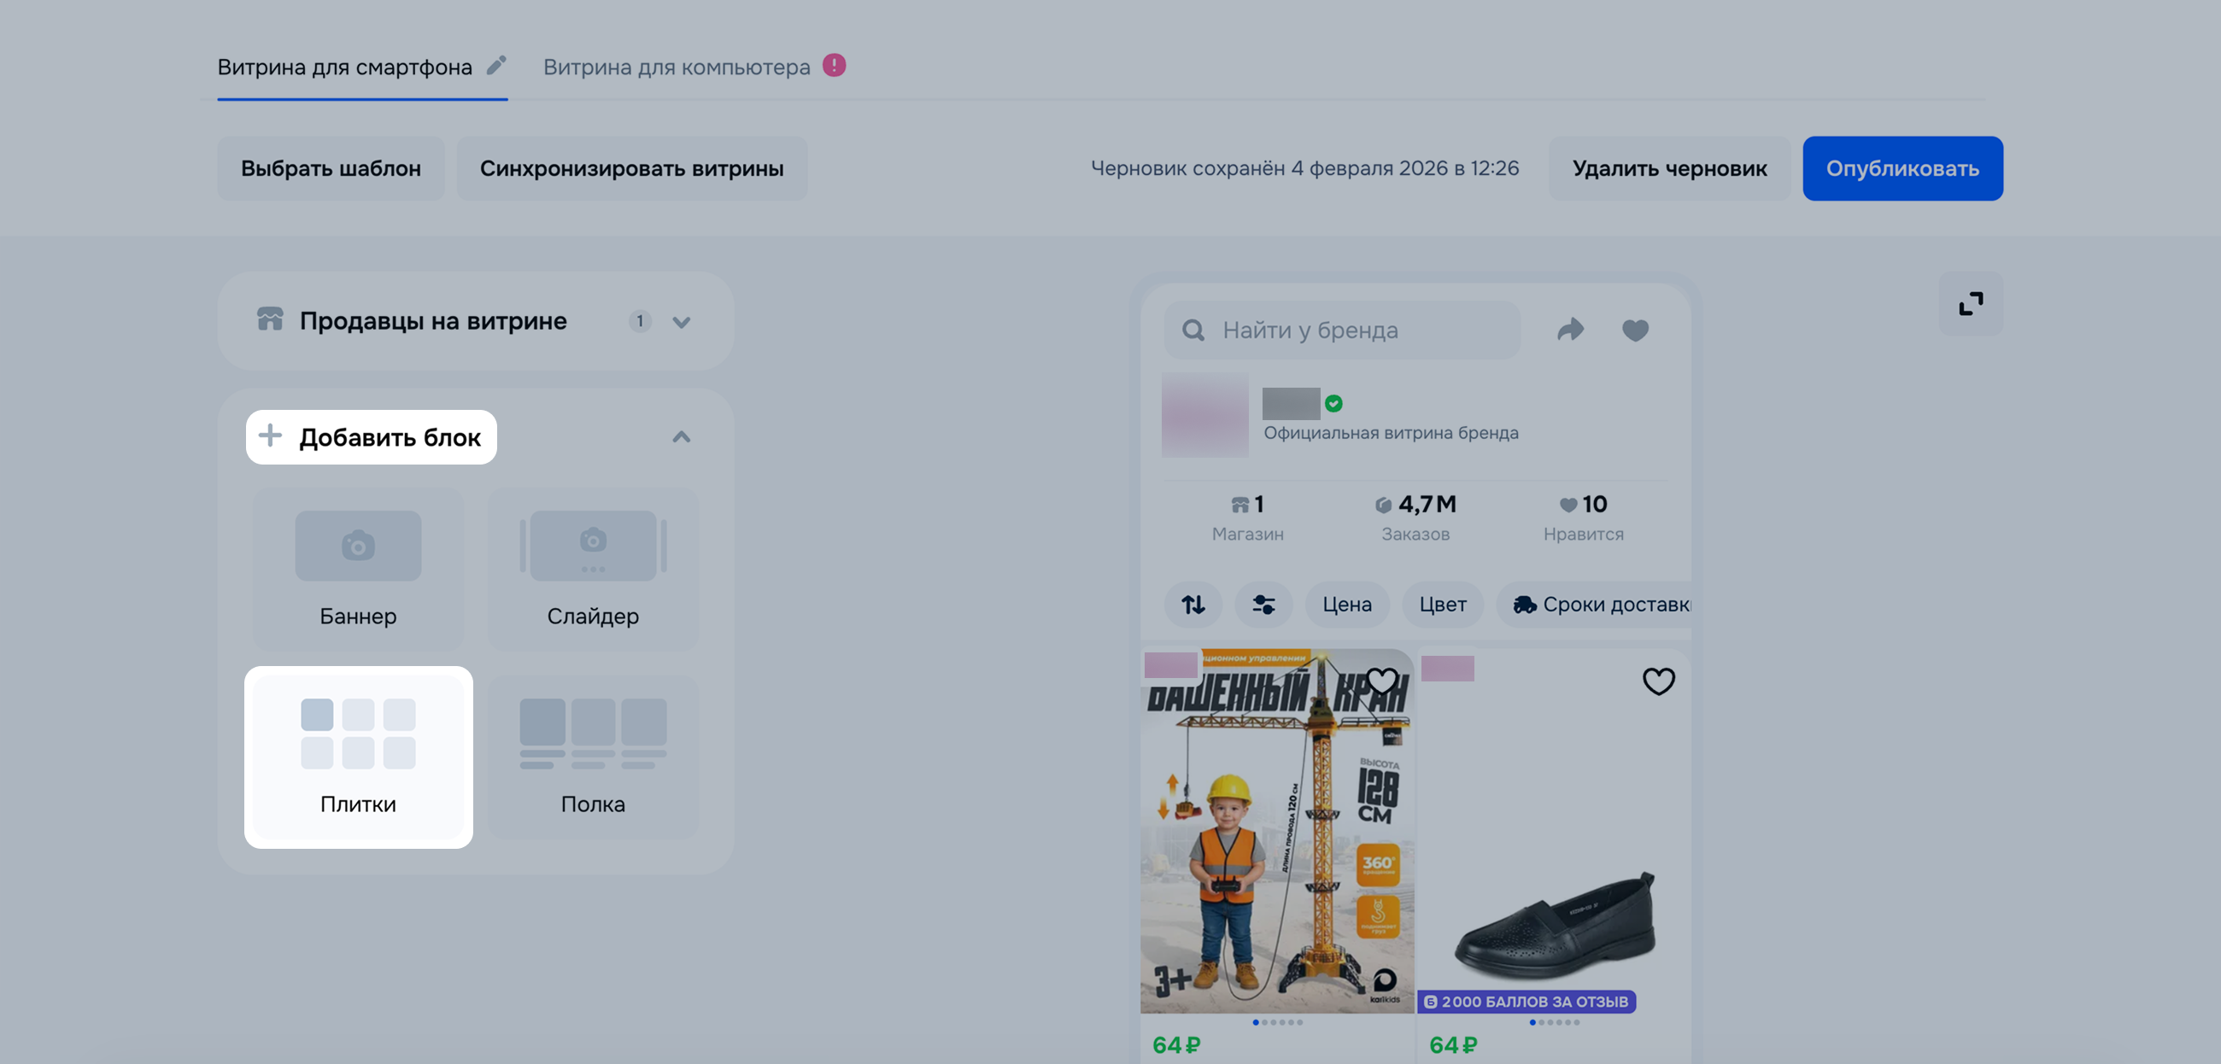Image resolution: width=2221 pixels, height=1064 pixels.
Task: Select the Витрина для смартфона tab
Action: [x=345, y=67]
